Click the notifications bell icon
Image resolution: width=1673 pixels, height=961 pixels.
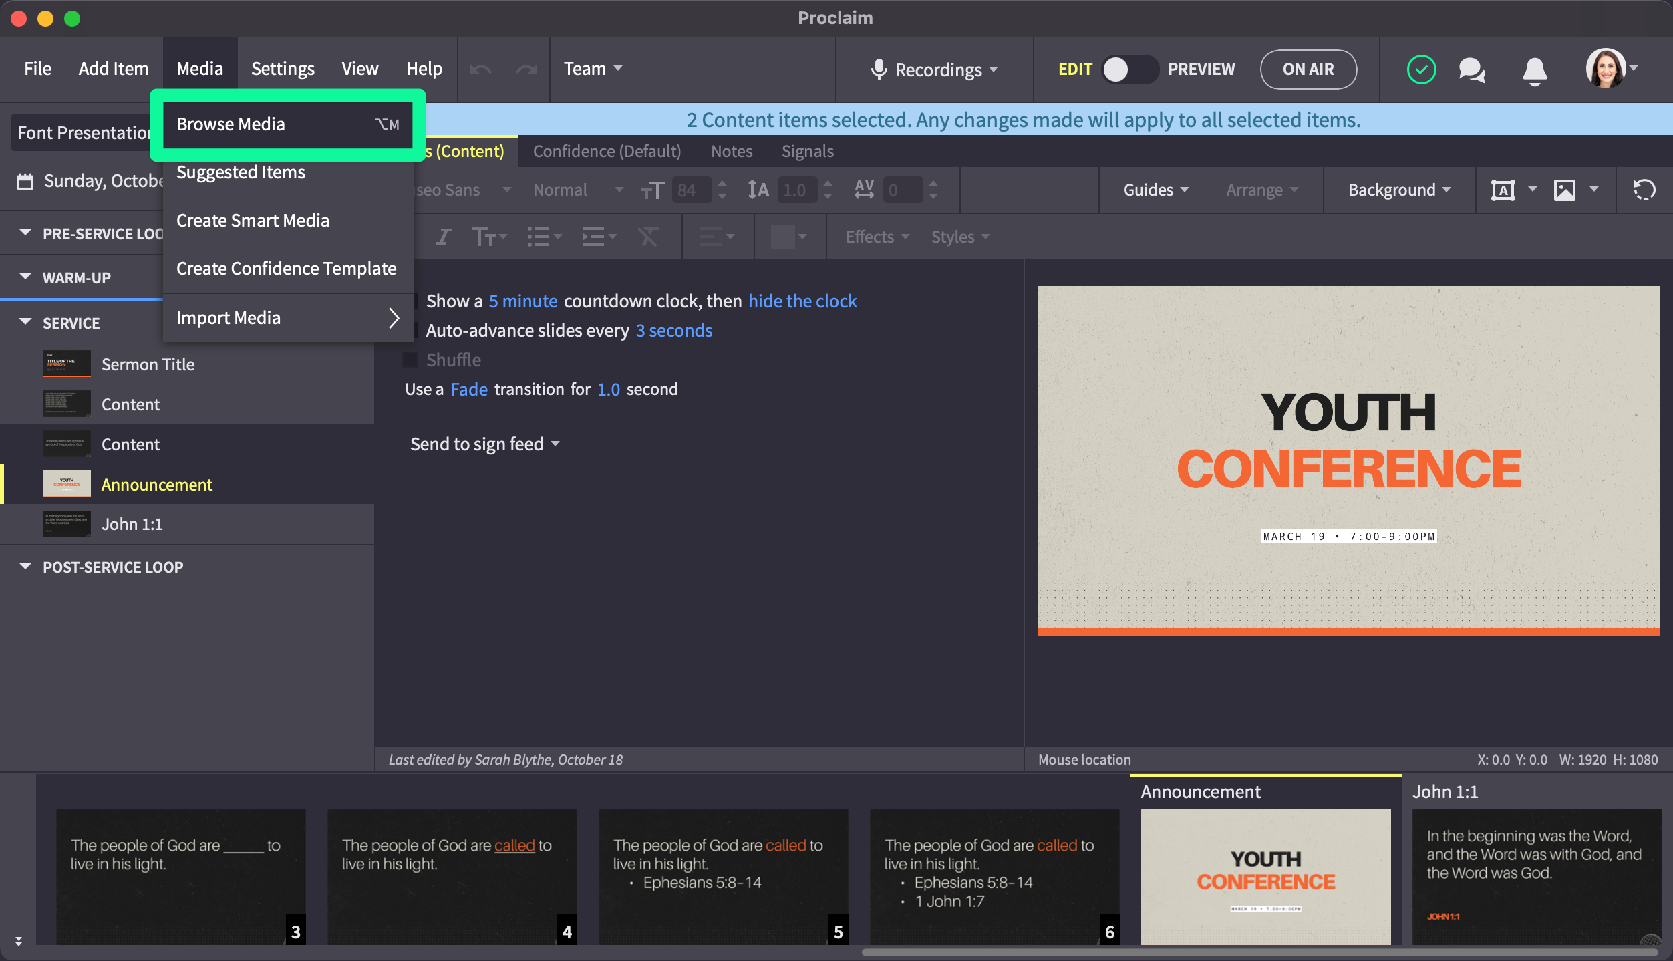click(x=1535, y=70)
